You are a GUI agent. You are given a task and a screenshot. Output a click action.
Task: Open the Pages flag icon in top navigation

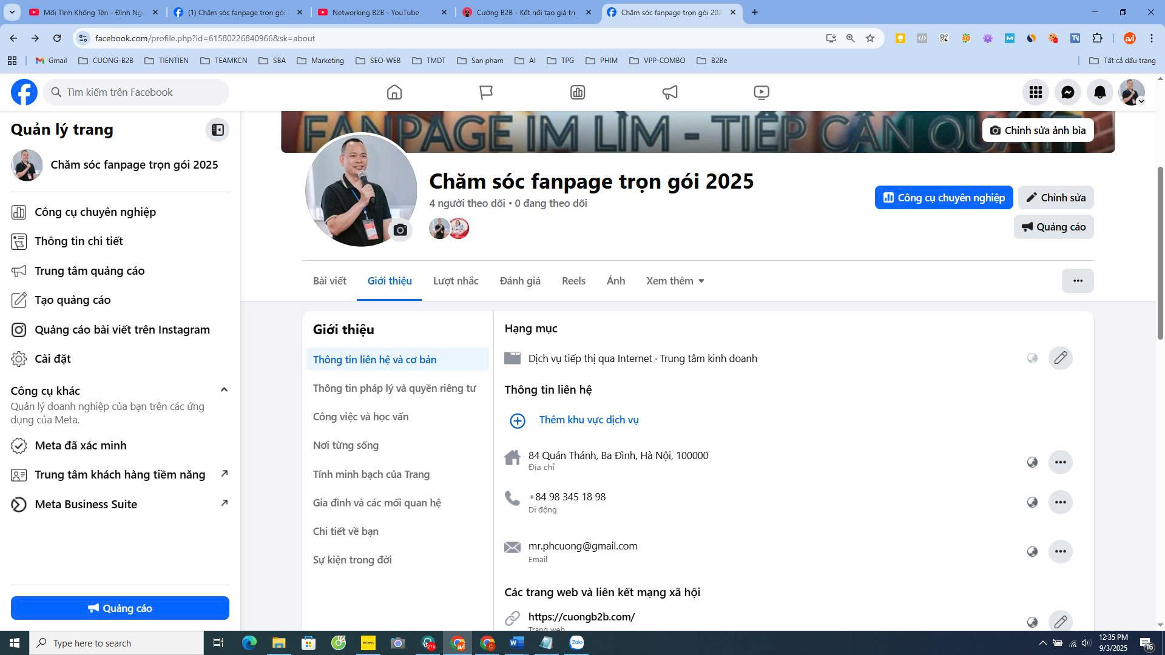(x=486, y=92)
